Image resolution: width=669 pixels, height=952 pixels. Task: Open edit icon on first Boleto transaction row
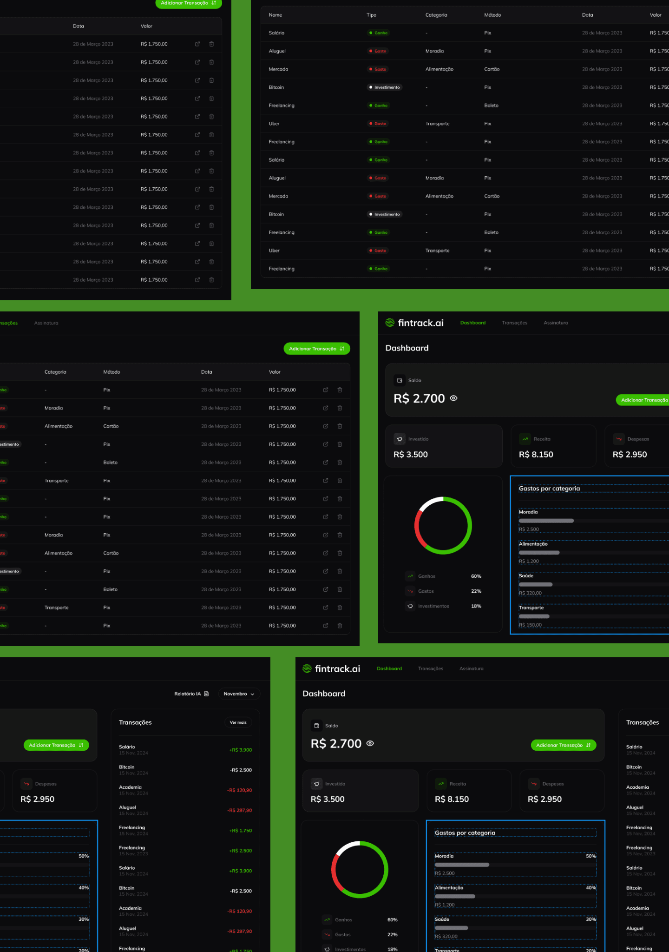[326, 463]
